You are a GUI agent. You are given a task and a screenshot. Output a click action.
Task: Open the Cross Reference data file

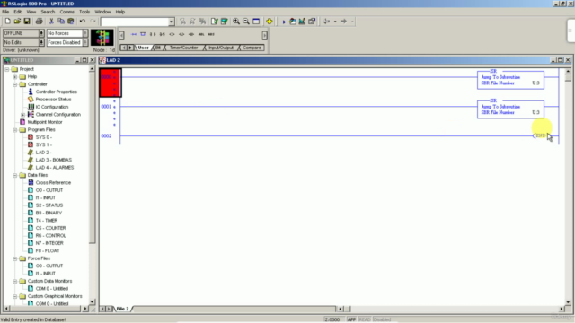pos(53,182)
